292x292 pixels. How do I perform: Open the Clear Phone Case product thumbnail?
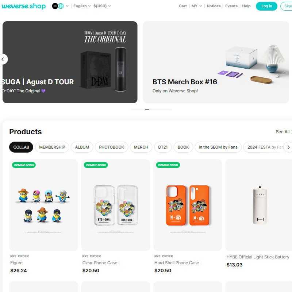click(x=115, y=205)
